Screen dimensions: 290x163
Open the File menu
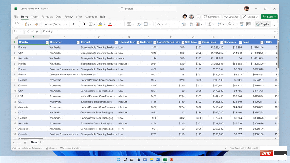point(16,17)
